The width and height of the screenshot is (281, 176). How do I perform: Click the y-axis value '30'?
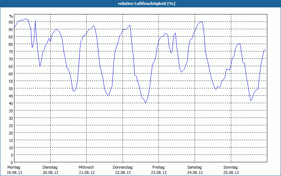click(x=11, y=118)
